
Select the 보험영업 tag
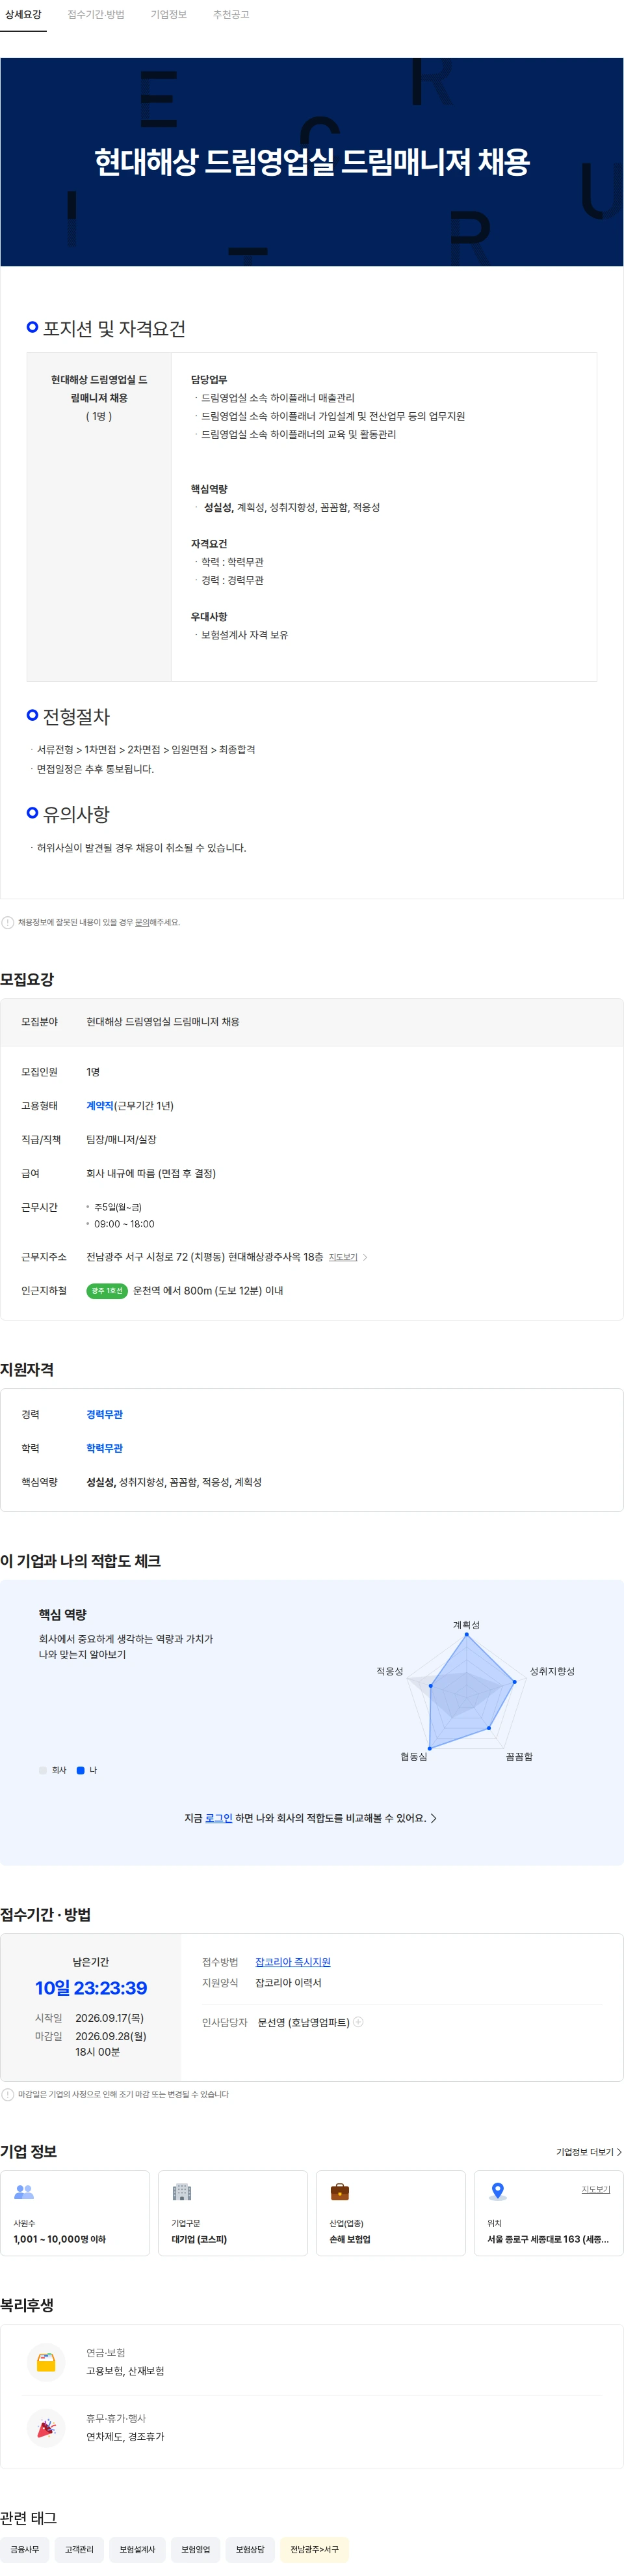click(196, 2549)
